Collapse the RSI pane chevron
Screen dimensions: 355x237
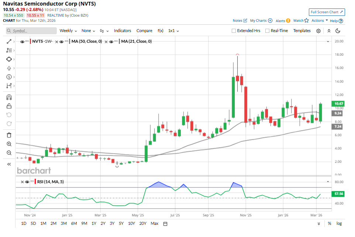click(328, 182)
